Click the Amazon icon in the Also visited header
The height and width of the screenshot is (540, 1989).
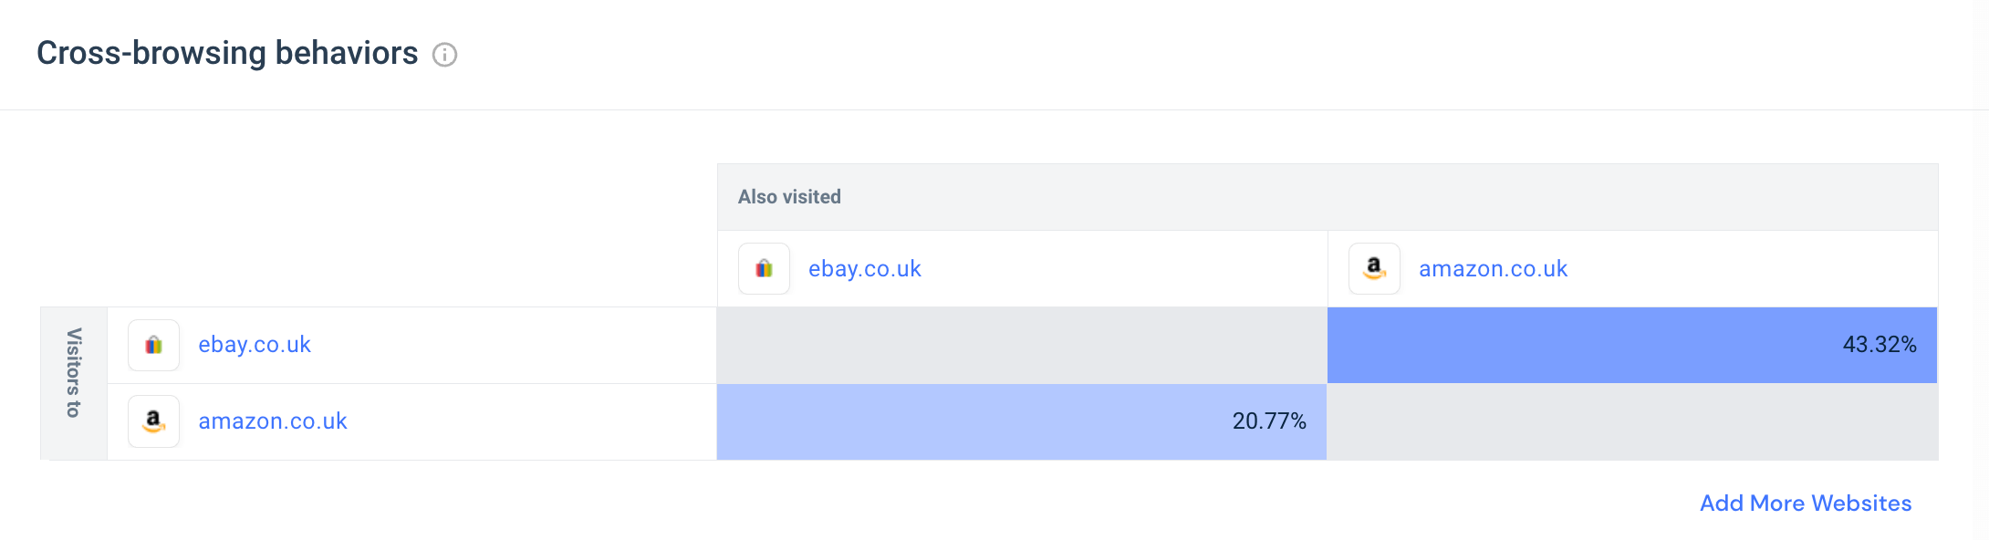(1373, 268)
